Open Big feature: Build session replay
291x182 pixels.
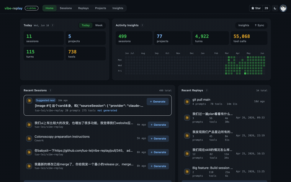213,168
